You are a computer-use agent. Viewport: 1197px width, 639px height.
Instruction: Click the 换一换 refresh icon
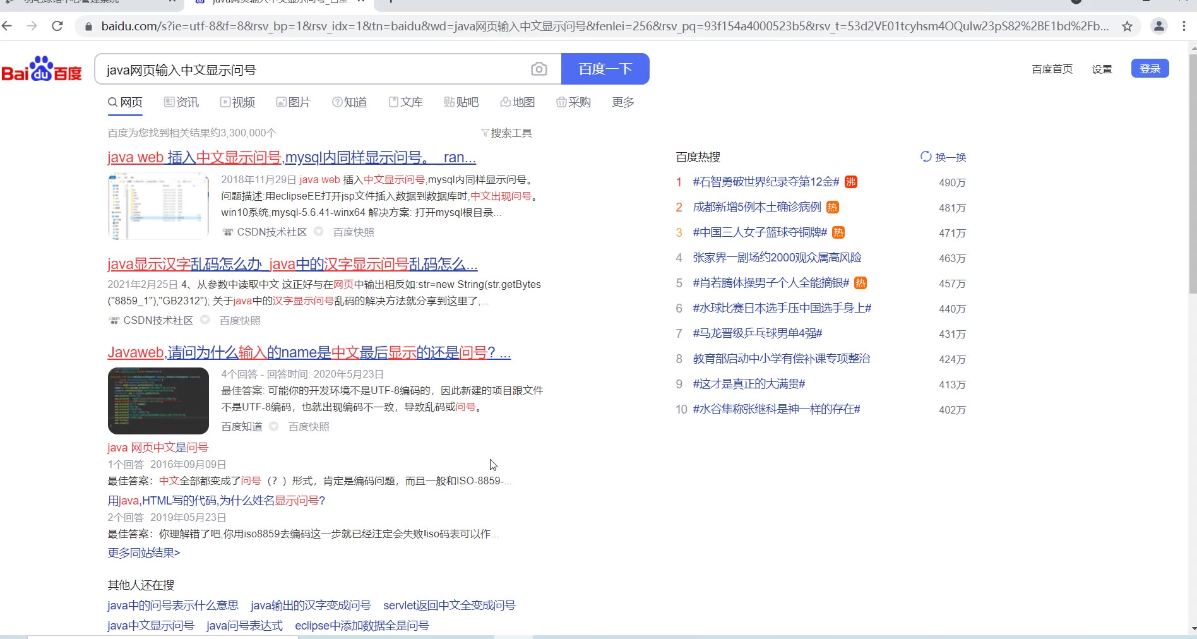(x=926, y=157)
